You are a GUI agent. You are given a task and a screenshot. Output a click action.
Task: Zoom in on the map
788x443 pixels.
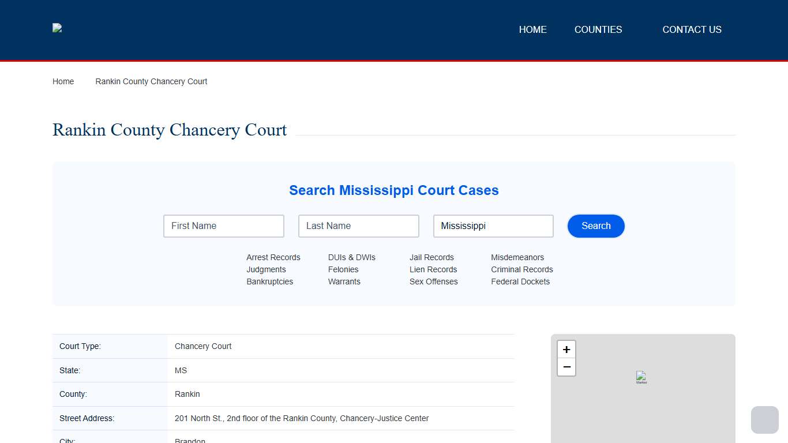click(566, 349)
